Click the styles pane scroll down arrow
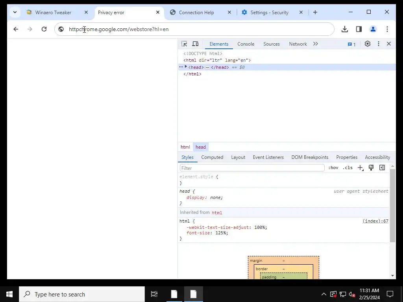 tap(392, 276)
